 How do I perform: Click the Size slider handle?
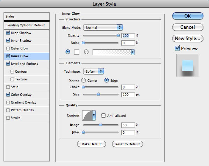[98, 94]
